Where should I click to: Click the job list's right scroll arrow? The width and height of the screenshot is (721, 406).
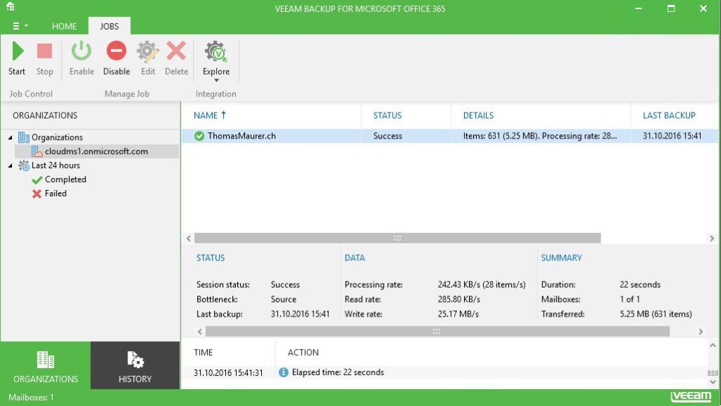pyautogui.click(x=712, y=239)
